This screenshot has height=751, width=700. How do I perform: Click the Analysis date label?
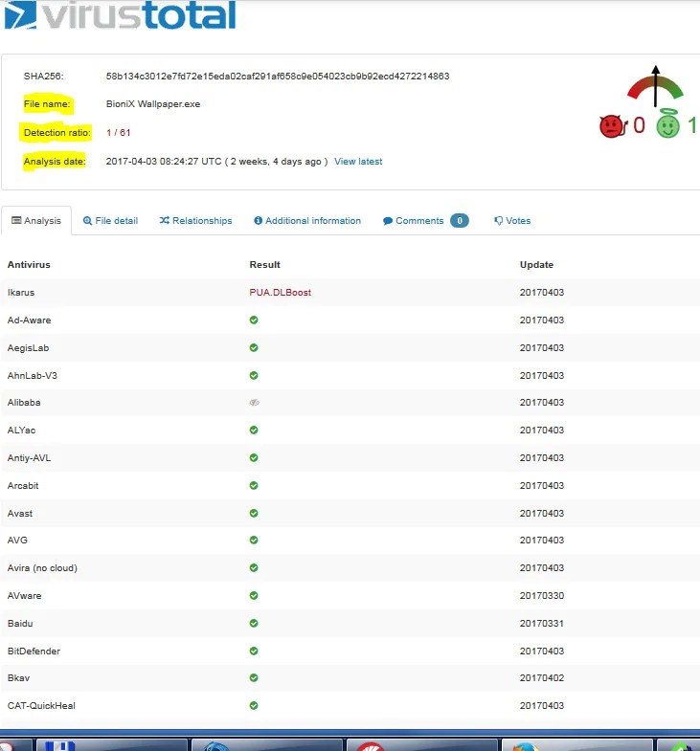[x=55, y=162]
